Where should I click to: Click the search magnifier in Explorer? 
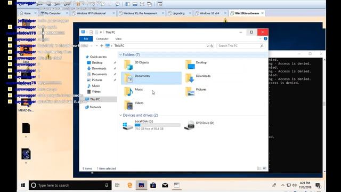pos(262,46)
